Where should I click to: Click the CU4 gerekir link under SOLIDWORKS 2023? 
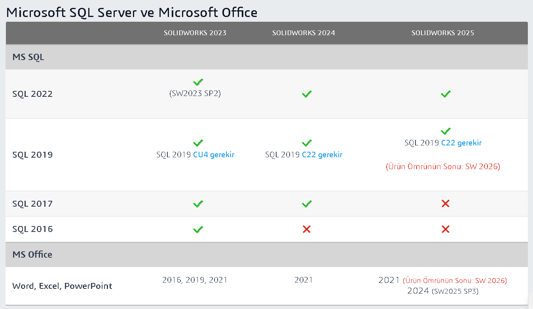point(214,155)
